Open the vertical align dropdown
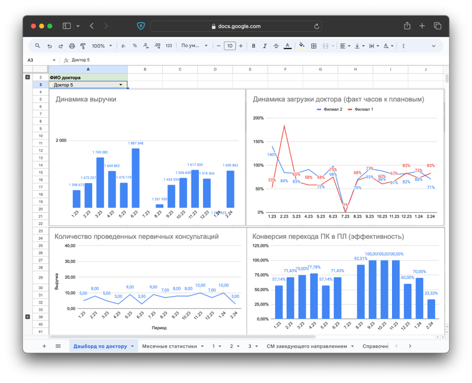 (359, 46)
